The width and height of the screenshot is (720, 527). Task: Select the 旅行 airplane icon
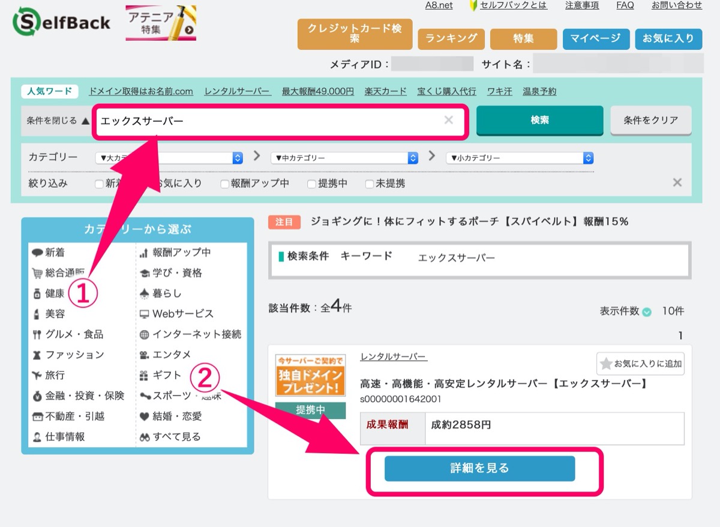[x=37, y=375]
